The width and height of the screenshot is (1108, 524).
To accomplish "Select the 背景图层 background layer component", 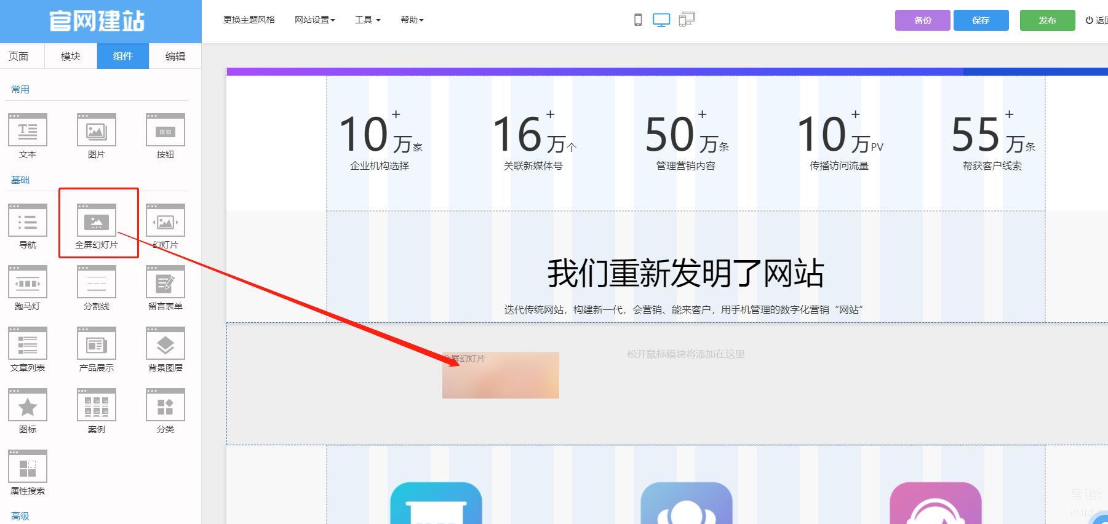I will (x=165, y=344).
